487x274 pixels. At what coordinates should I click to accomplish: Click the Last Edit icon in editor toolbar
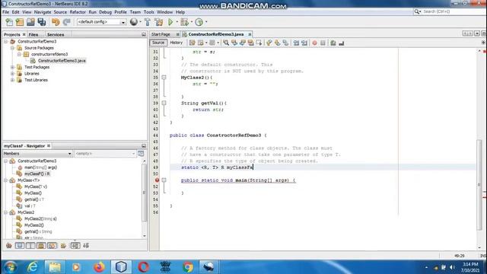(193, 43)
